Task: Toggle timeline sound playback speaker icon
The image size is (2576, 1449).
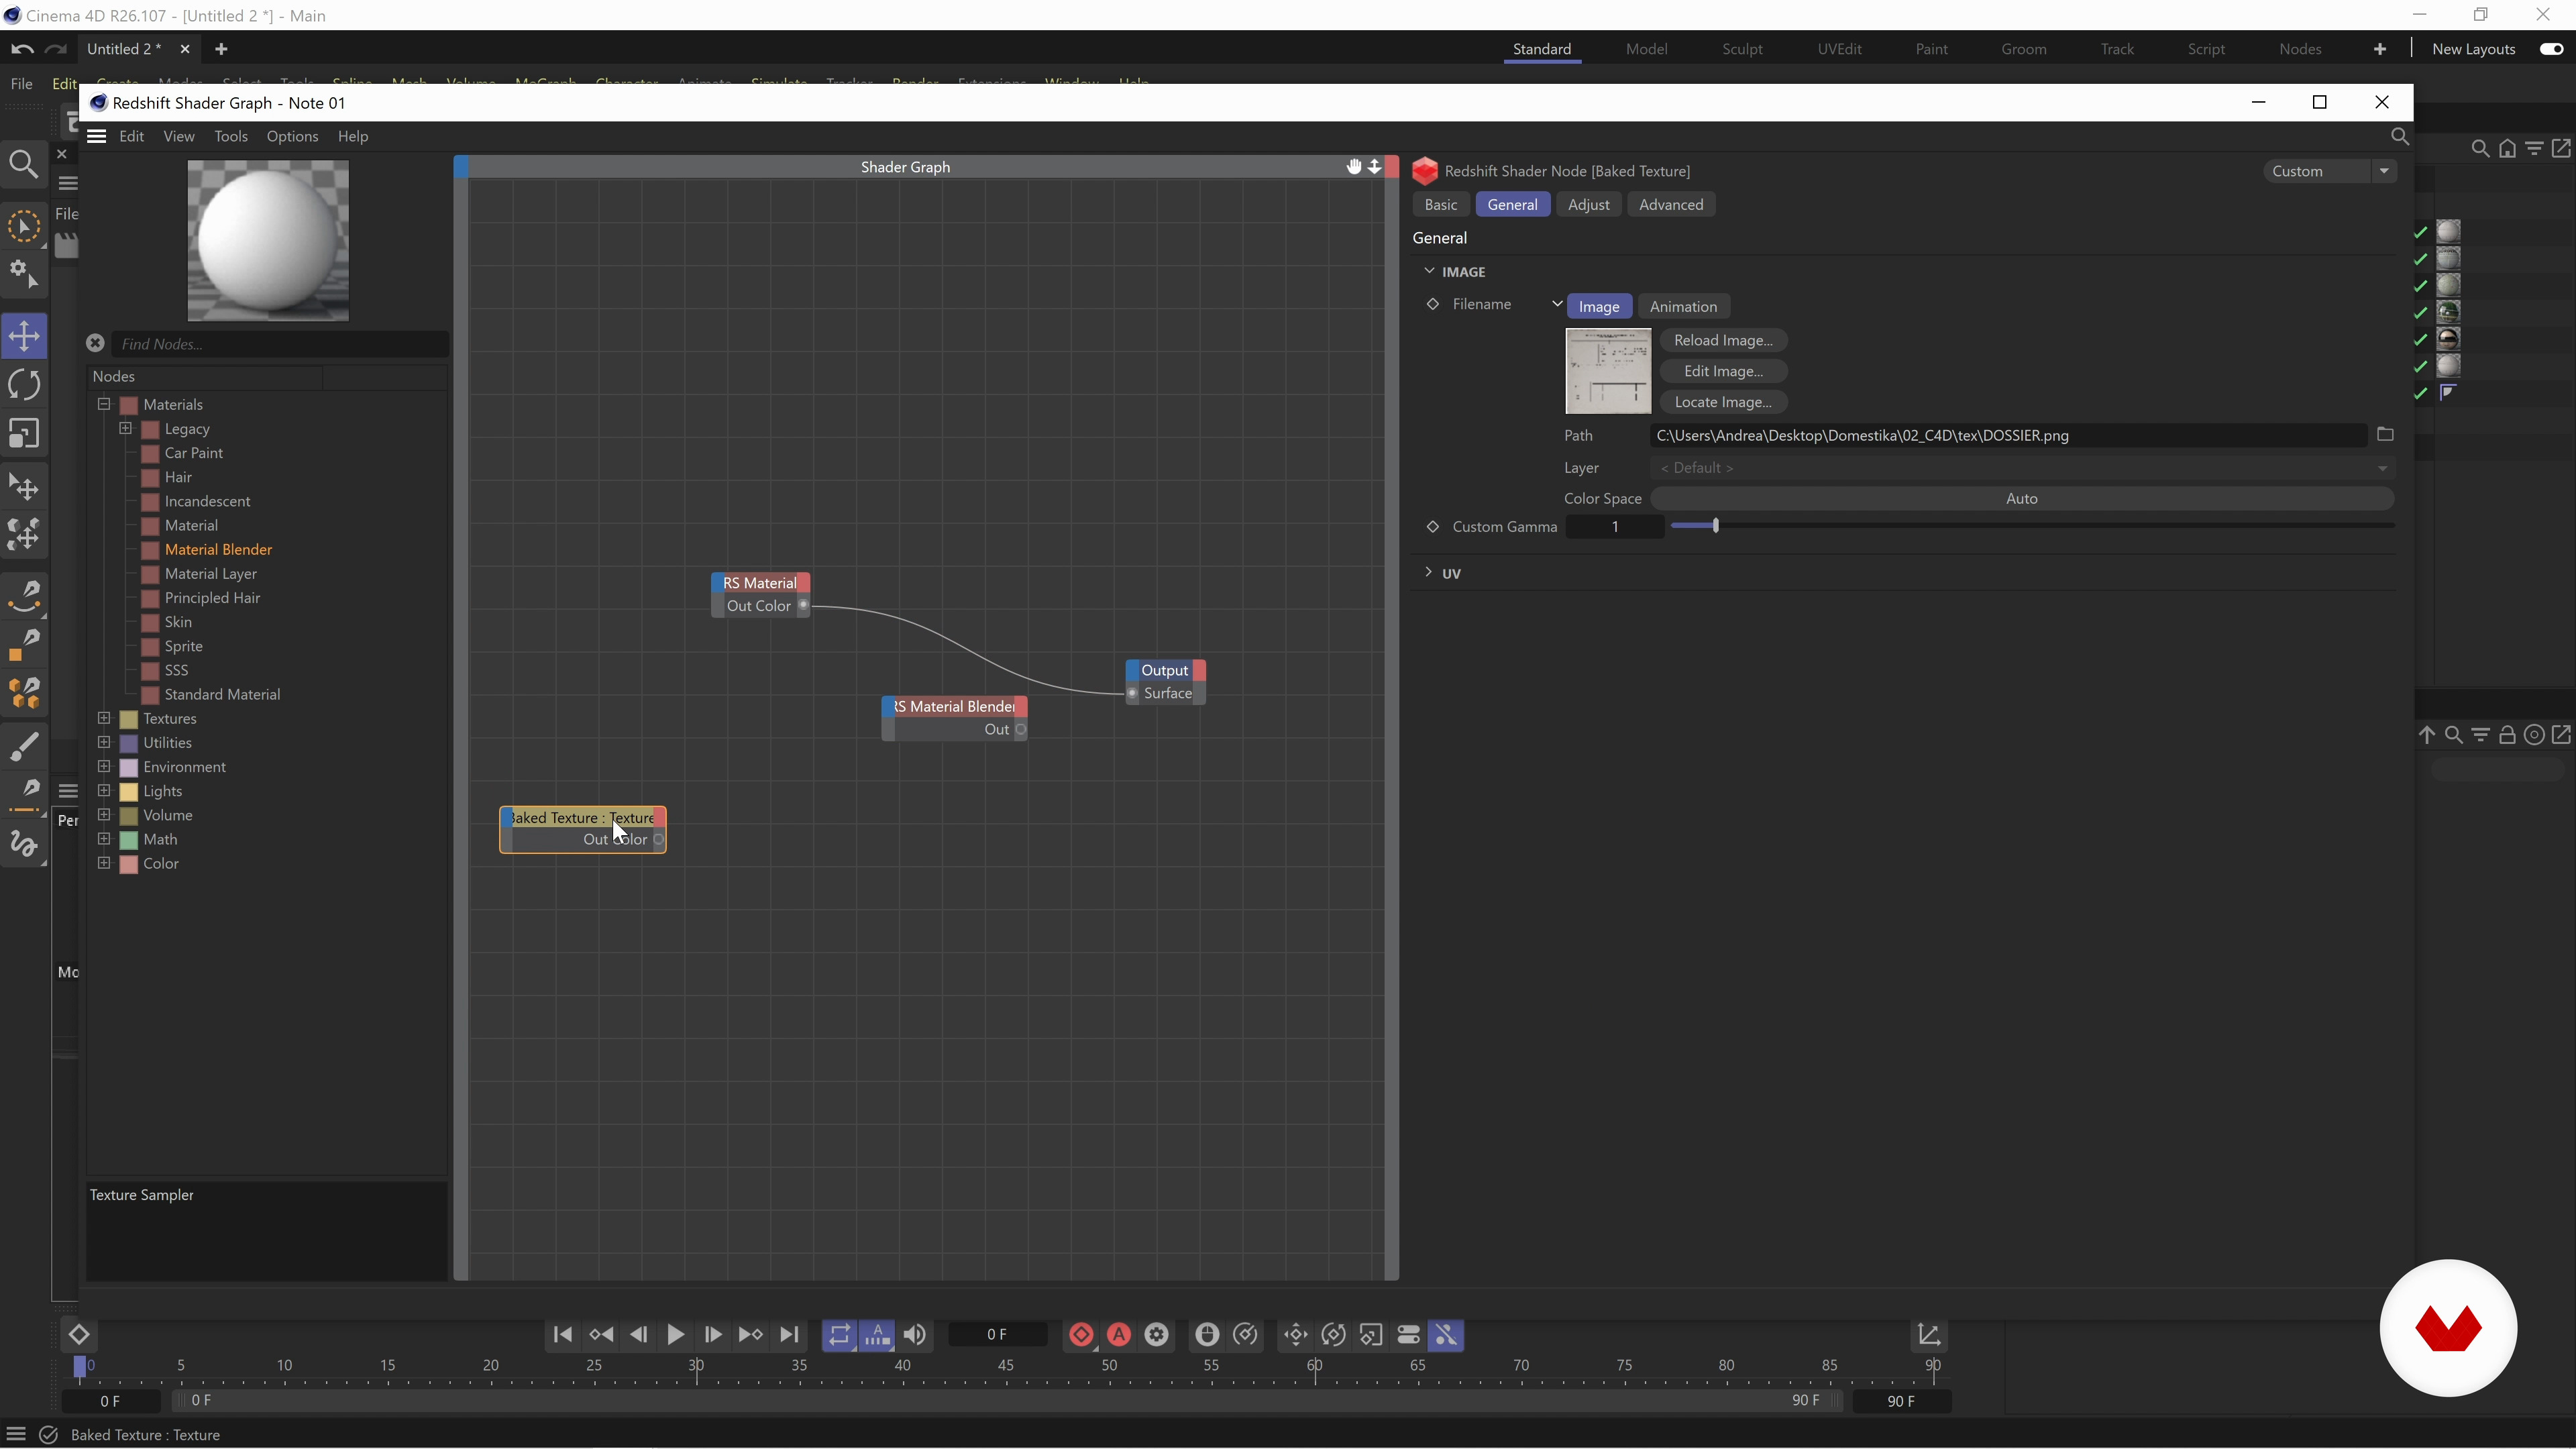Action: (915, 1335)
